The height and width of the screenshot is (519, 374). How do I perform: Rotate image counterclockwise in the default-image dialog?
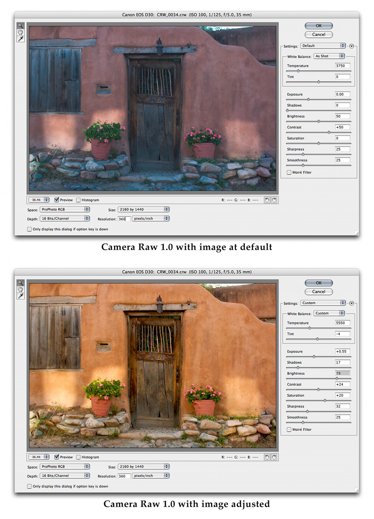click(x=267, y=200)
